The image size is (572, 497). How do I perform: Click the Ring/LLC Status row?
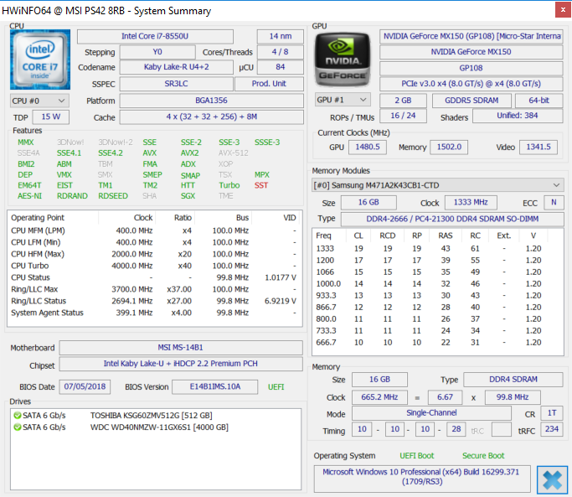tap(155, 301)
